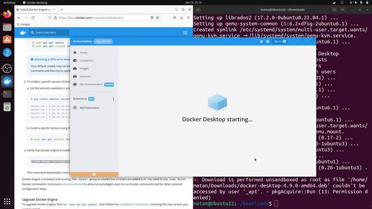Open Firefox Pocket save icon
The image size is (372, 209).
click(174, 18)
